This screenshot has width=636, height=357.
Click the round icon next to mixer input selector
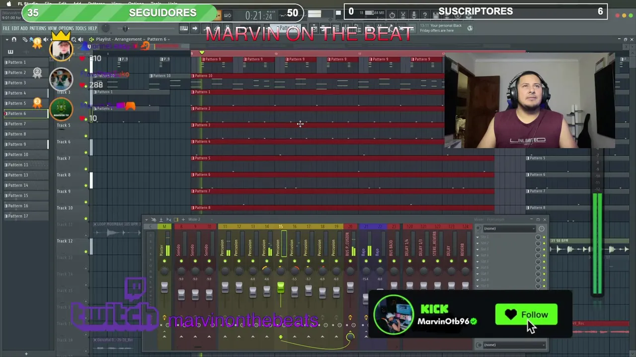pyautogui.click(x=541, y=229)
